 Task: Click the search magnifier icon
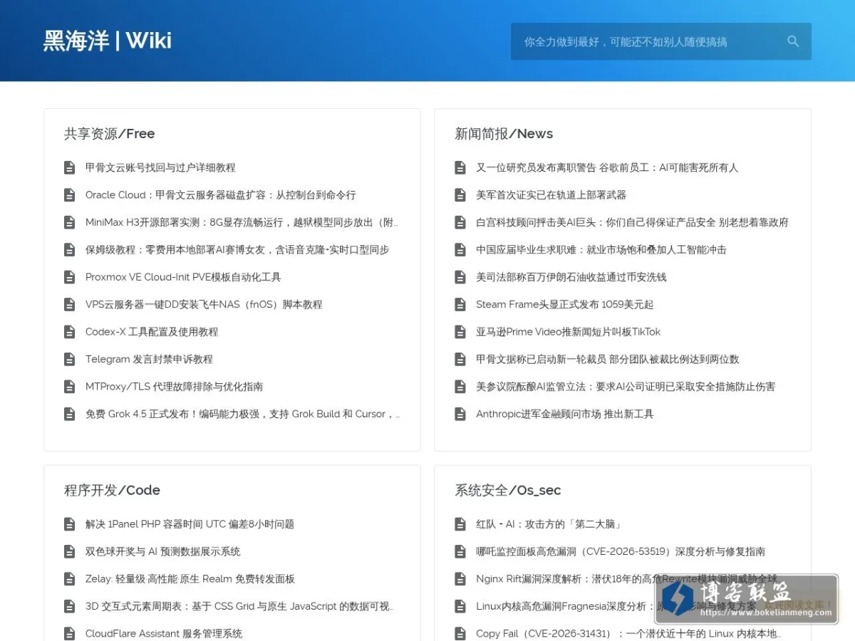click(793, 41)
